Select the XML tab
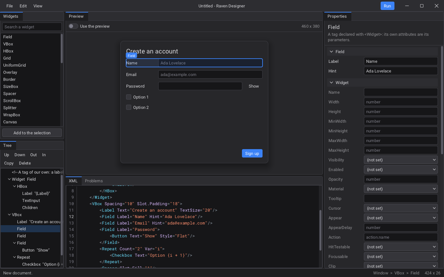This screenshot has height=277, width=444. click(73, 181)
